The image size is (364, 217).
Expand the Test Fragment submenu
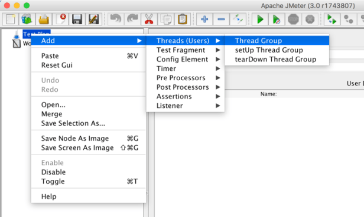(186, 50)
